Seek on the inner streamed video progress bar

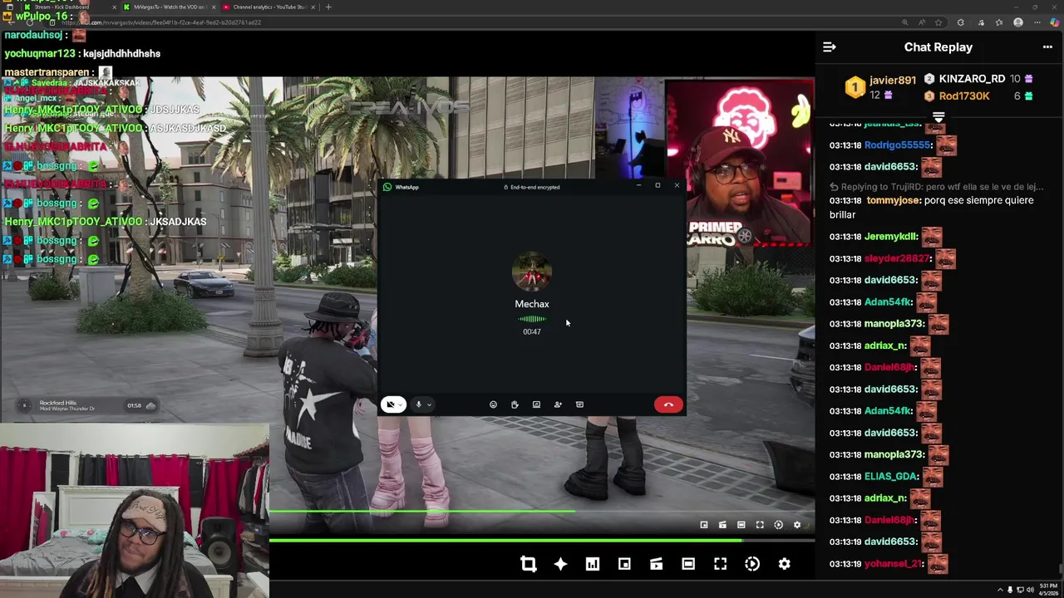542,512
